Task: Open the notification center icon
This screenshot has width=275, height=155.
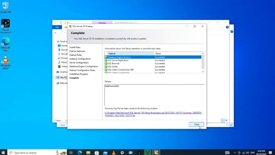Action: click(270, 152)
